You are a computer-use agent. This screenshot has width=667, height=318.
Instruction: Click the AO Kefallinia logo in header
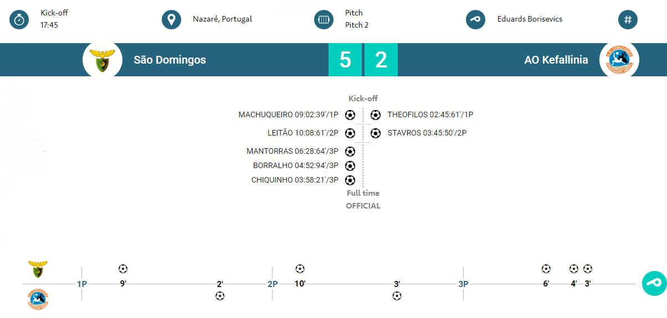(619, 60)
